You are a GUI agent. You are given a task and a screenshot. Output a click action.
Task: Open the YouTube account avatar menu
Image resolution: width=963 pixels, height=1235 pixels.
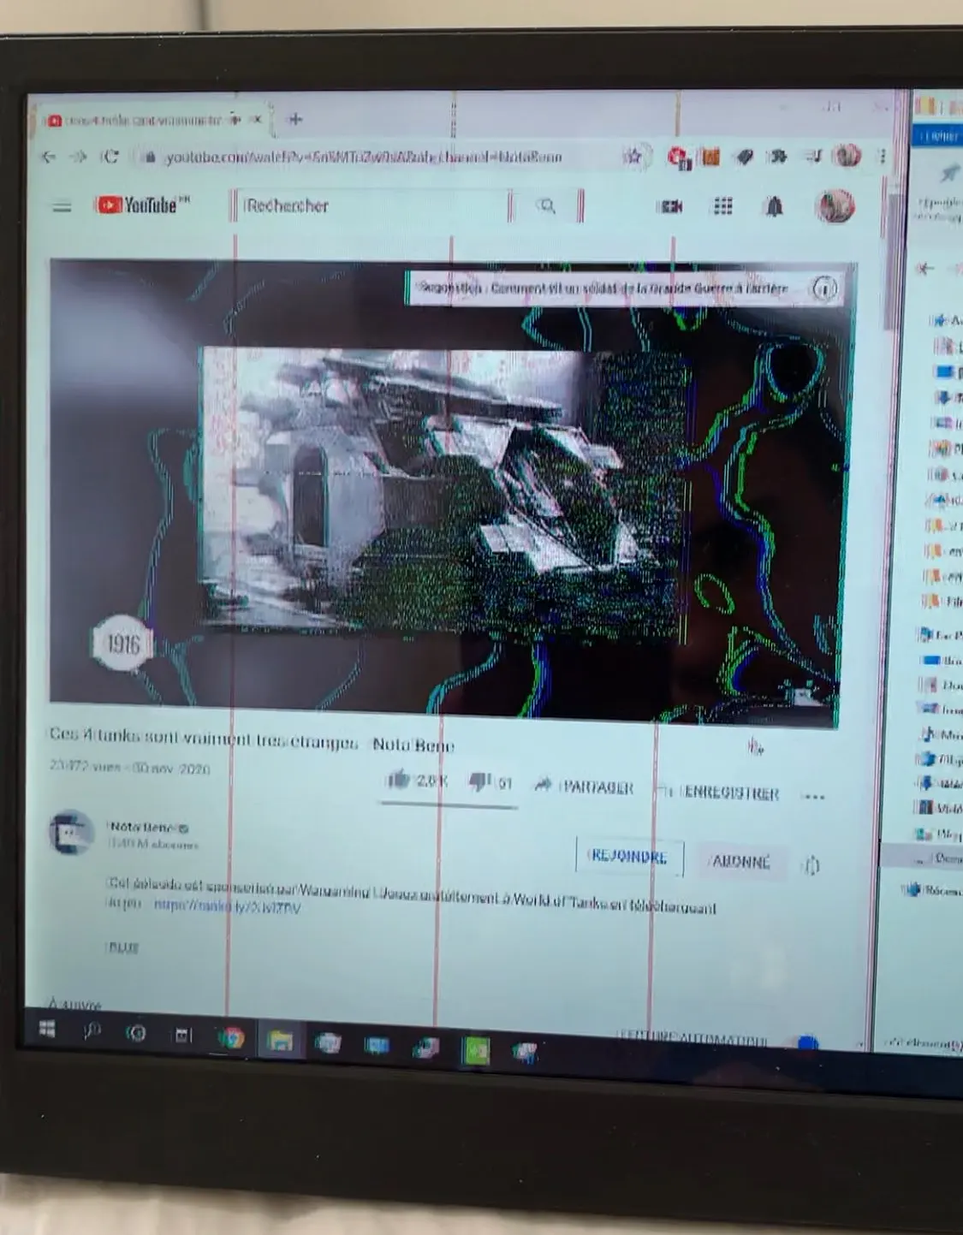click(835, 206)
